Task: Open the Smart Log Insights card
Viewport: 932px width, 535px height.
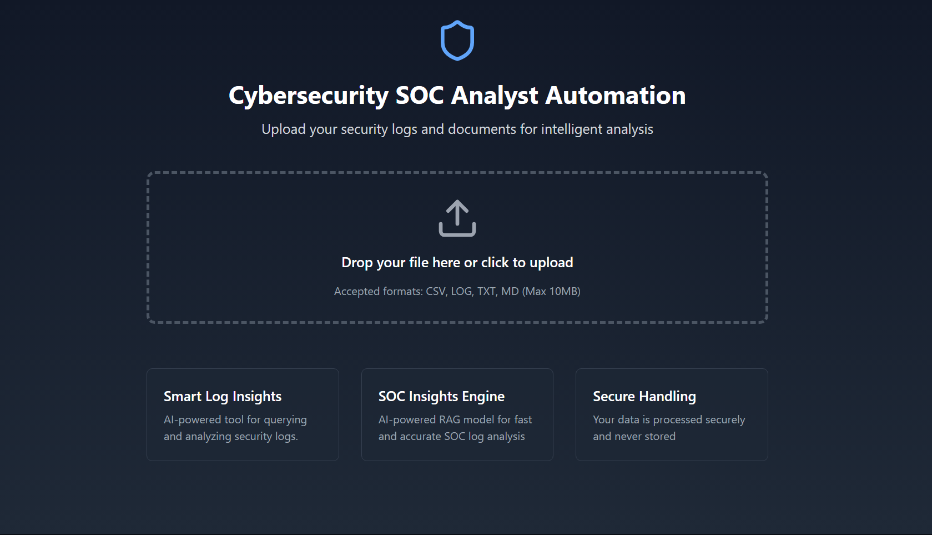Action: [x=242, y=414]
